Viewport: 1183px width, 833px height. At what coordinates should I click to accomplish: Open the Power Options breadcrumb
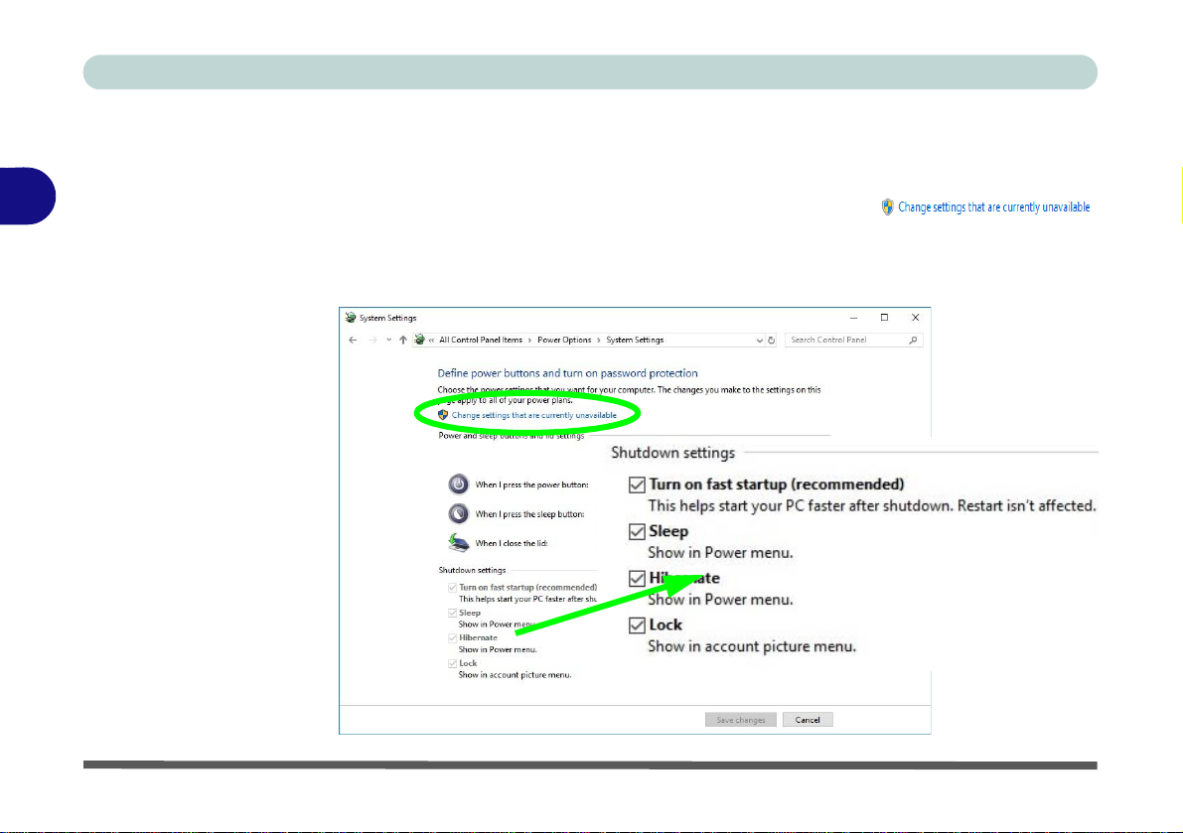pos(564,340)
